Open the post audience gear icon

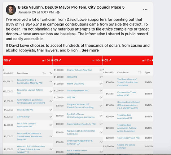[x=58, y=12]
